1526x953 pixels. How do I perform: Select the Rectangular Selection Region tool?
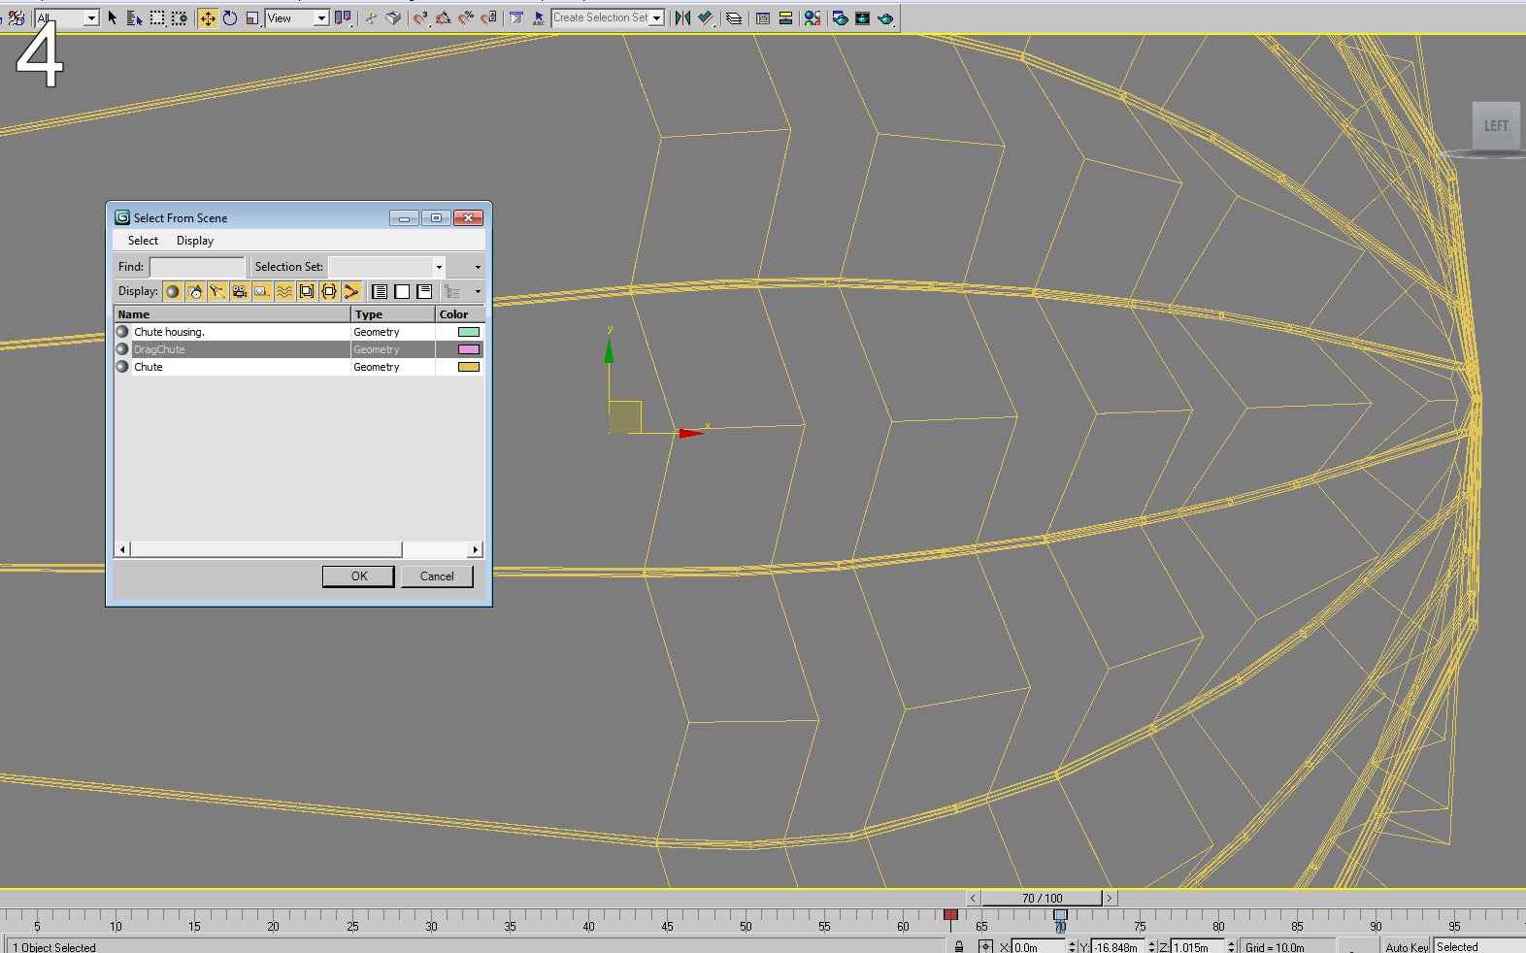click(157, 17)
